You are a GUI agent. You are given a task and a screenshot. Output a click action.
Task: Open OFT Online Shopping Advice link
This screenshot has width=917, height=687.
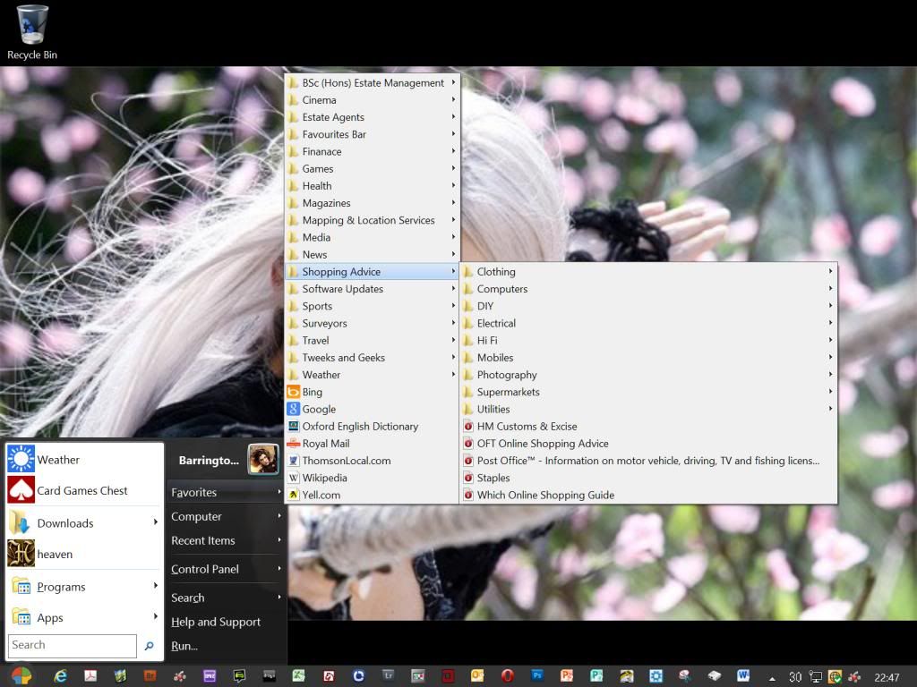point(648,444)
